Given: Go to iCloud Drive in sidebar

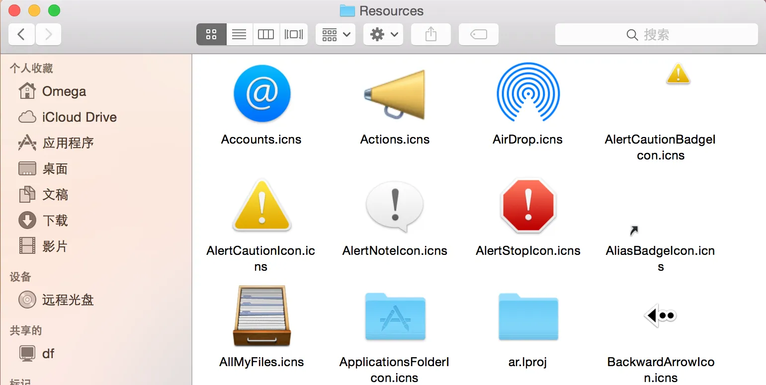Looking at the screenshot, I should click(79, 117).
